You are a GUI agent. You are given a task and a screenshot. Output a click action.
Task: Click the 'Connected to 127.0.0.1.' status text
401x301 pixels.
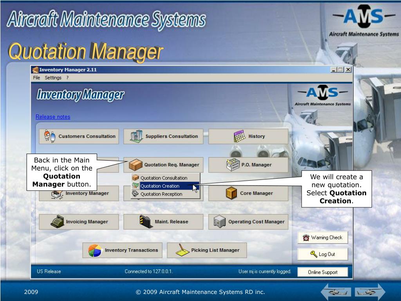coord(148,271)
